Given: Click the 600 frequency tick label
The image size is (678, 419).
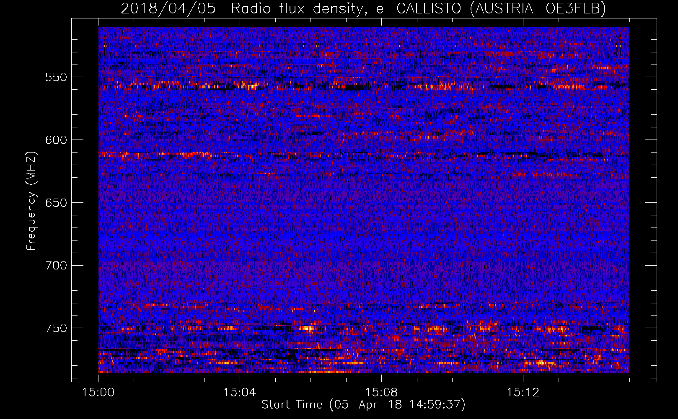Looking at the screenshot, I should 56,140.
